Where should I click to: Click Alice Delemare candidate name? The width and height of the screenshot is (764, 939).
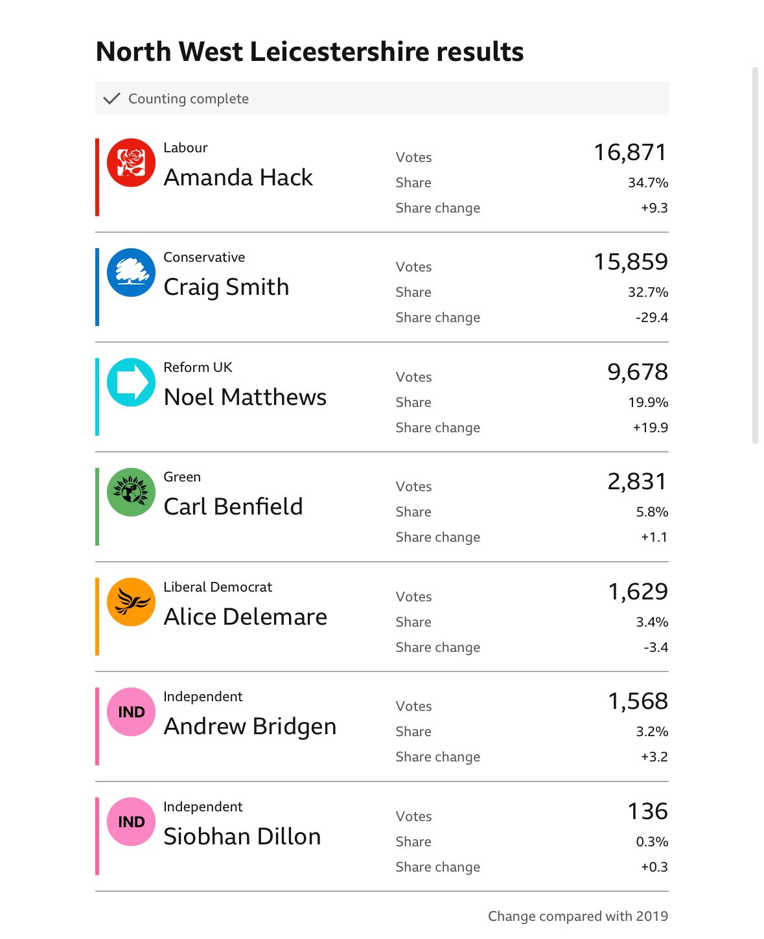tap(246, 617)
